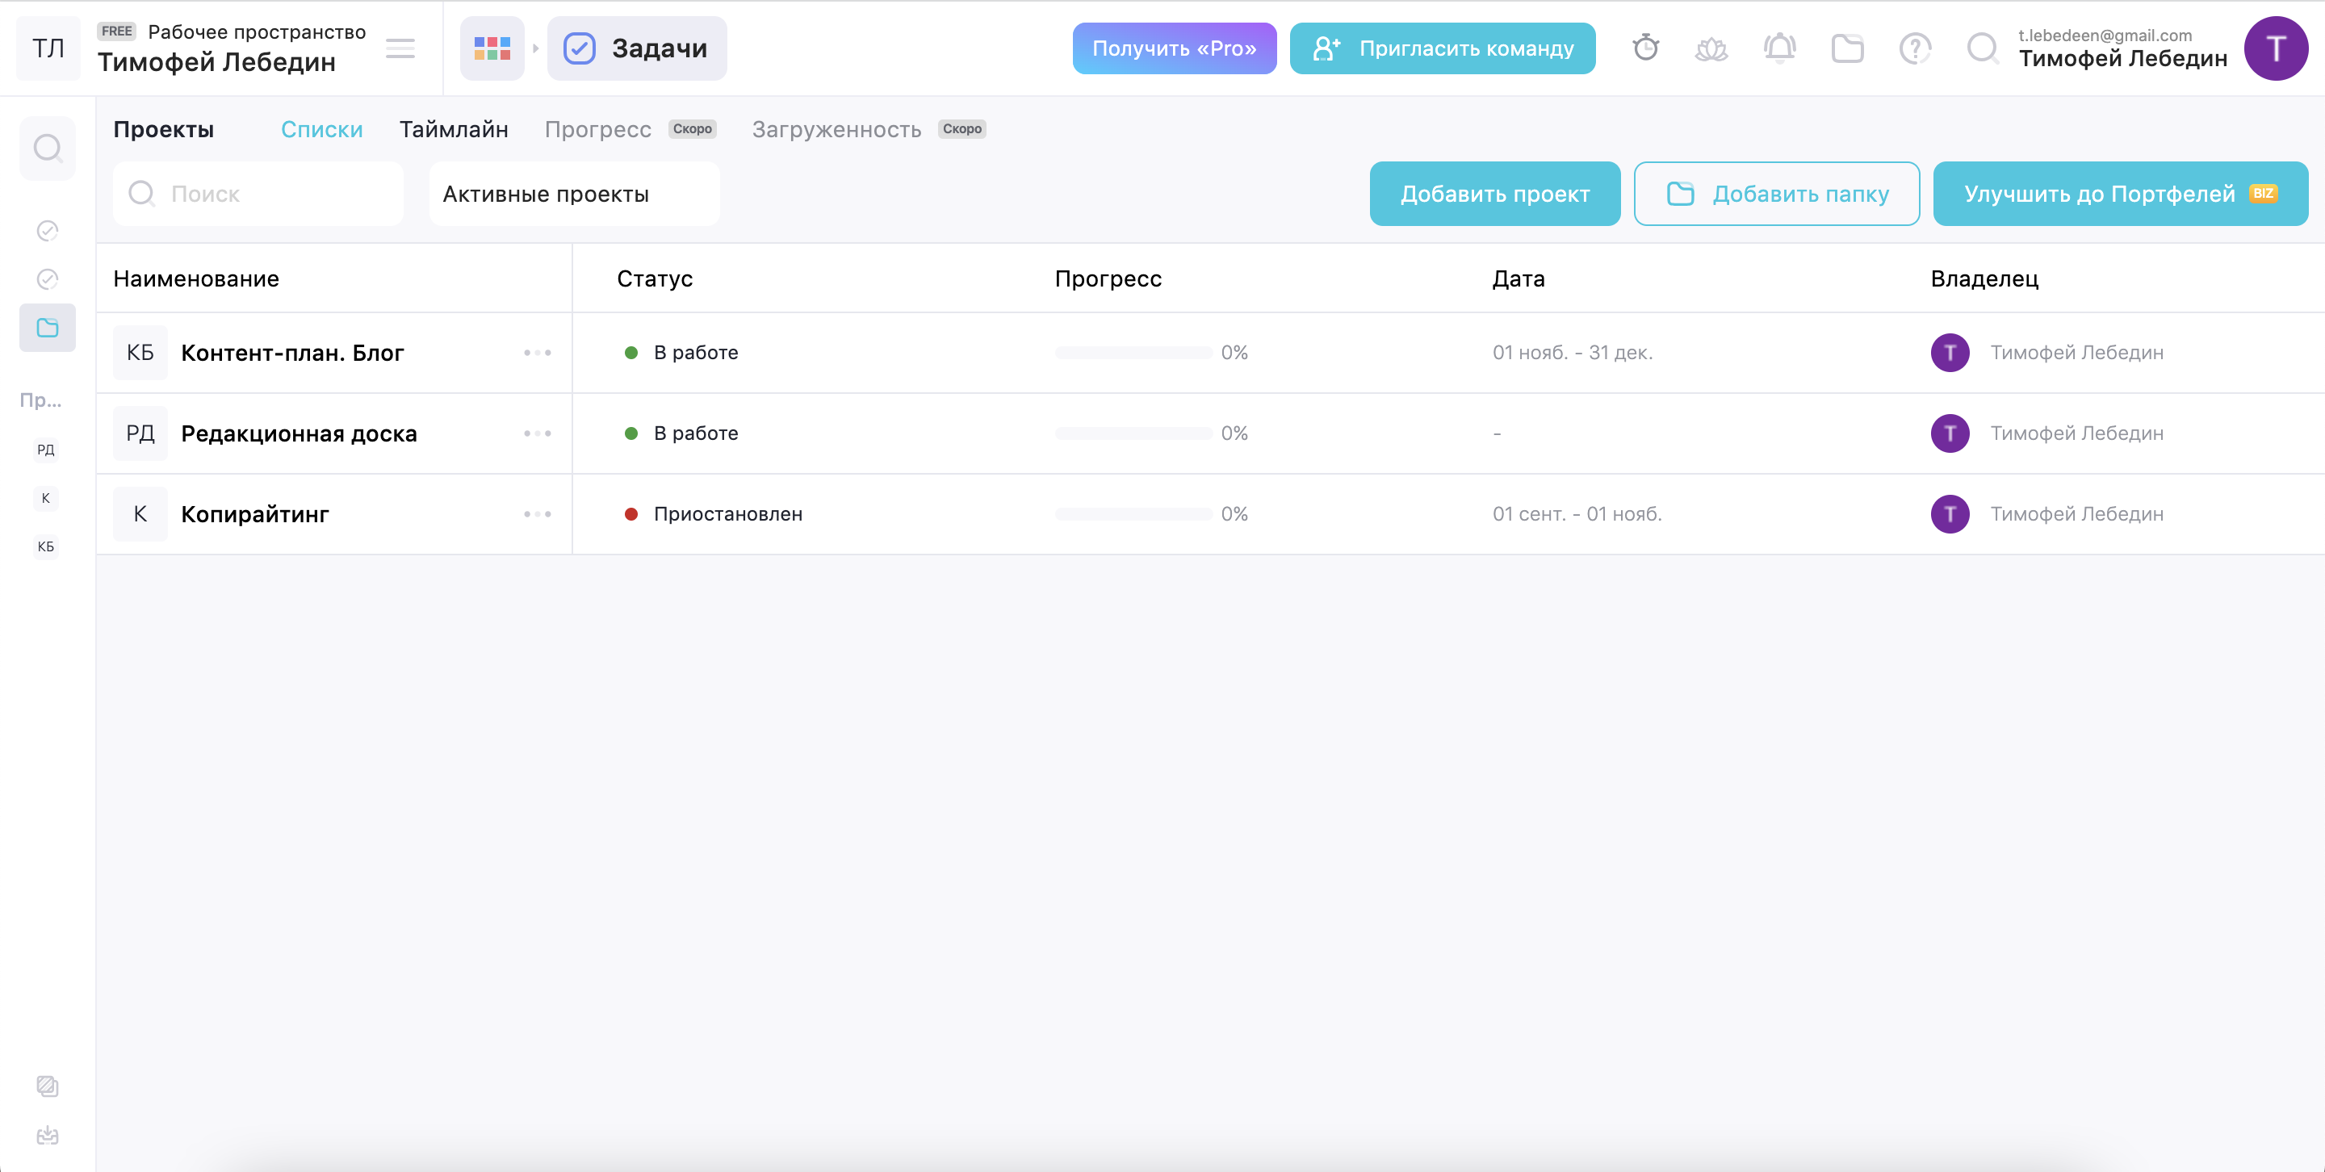Select the projects folder icon in sidebar
This screenshot has width=2325, height=1172.
(x=47, y=328)
